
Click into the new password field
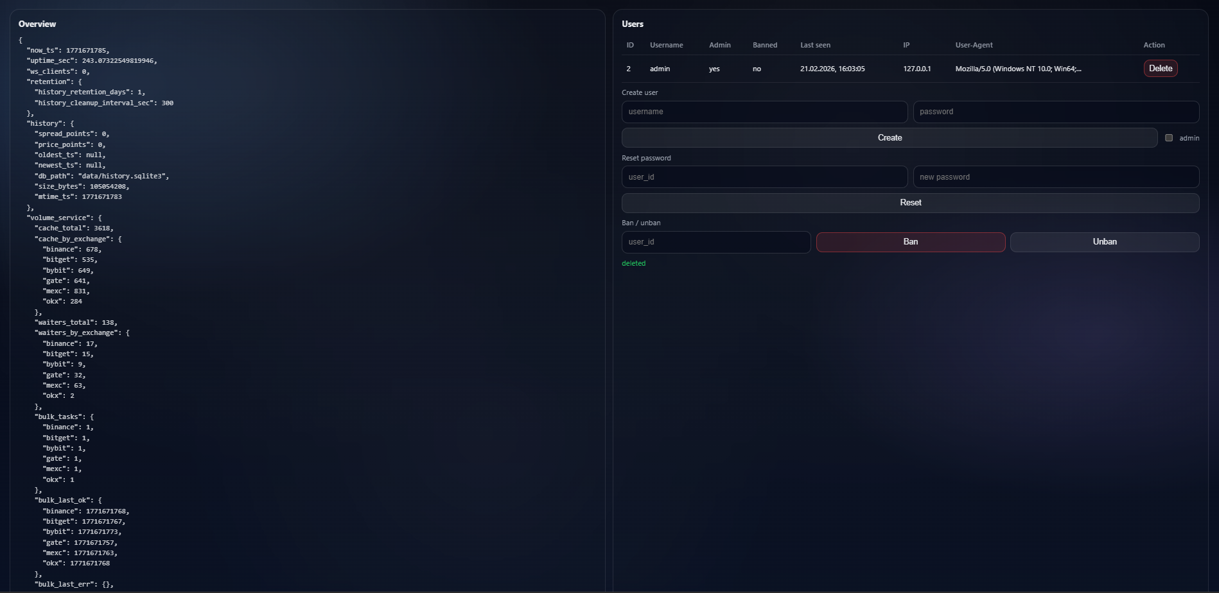[x=1055, y=177]
